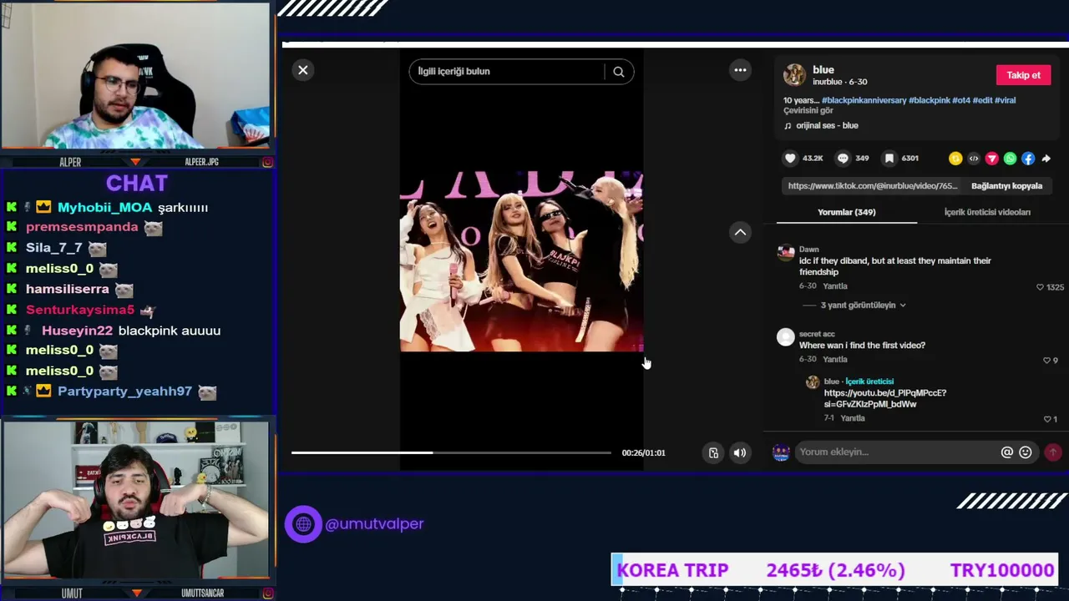Click the secret acc commenter name
Viewport: 1069px width, 601px height.
tap(817, 335)
